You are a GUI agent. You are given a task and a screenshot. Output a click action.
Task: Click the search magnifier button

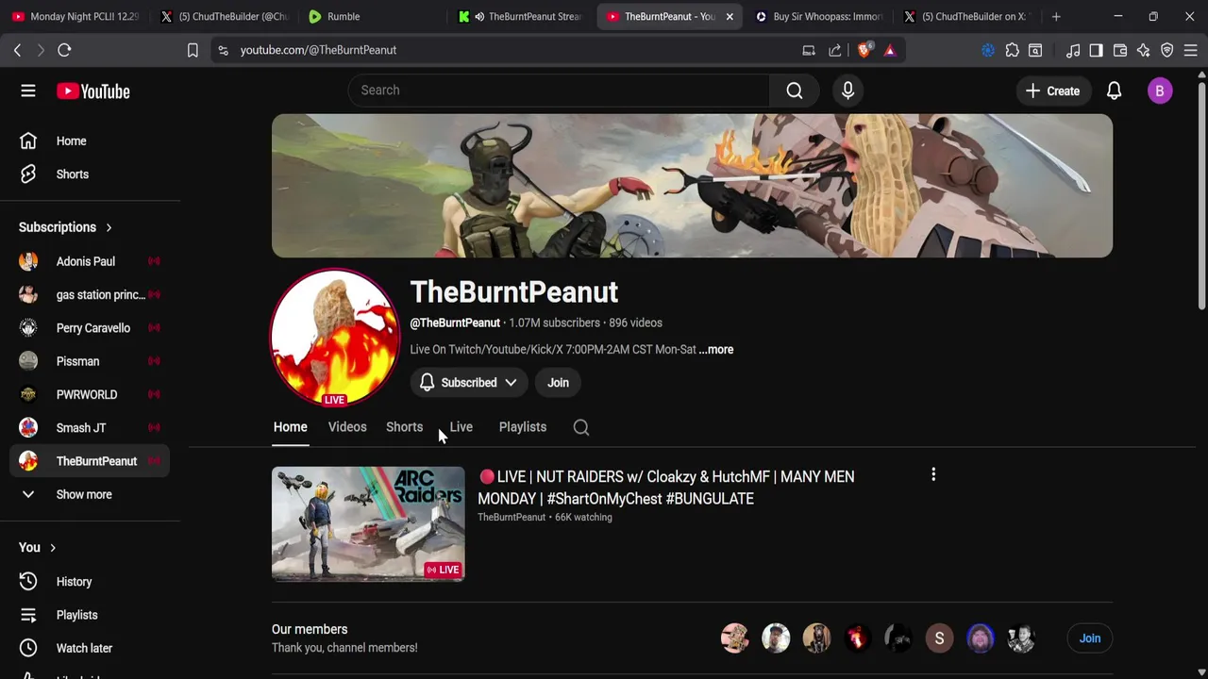pos(795,91)
